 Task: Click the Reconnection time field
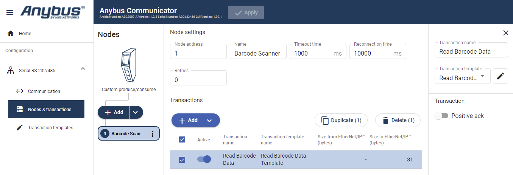coord(378,51)
